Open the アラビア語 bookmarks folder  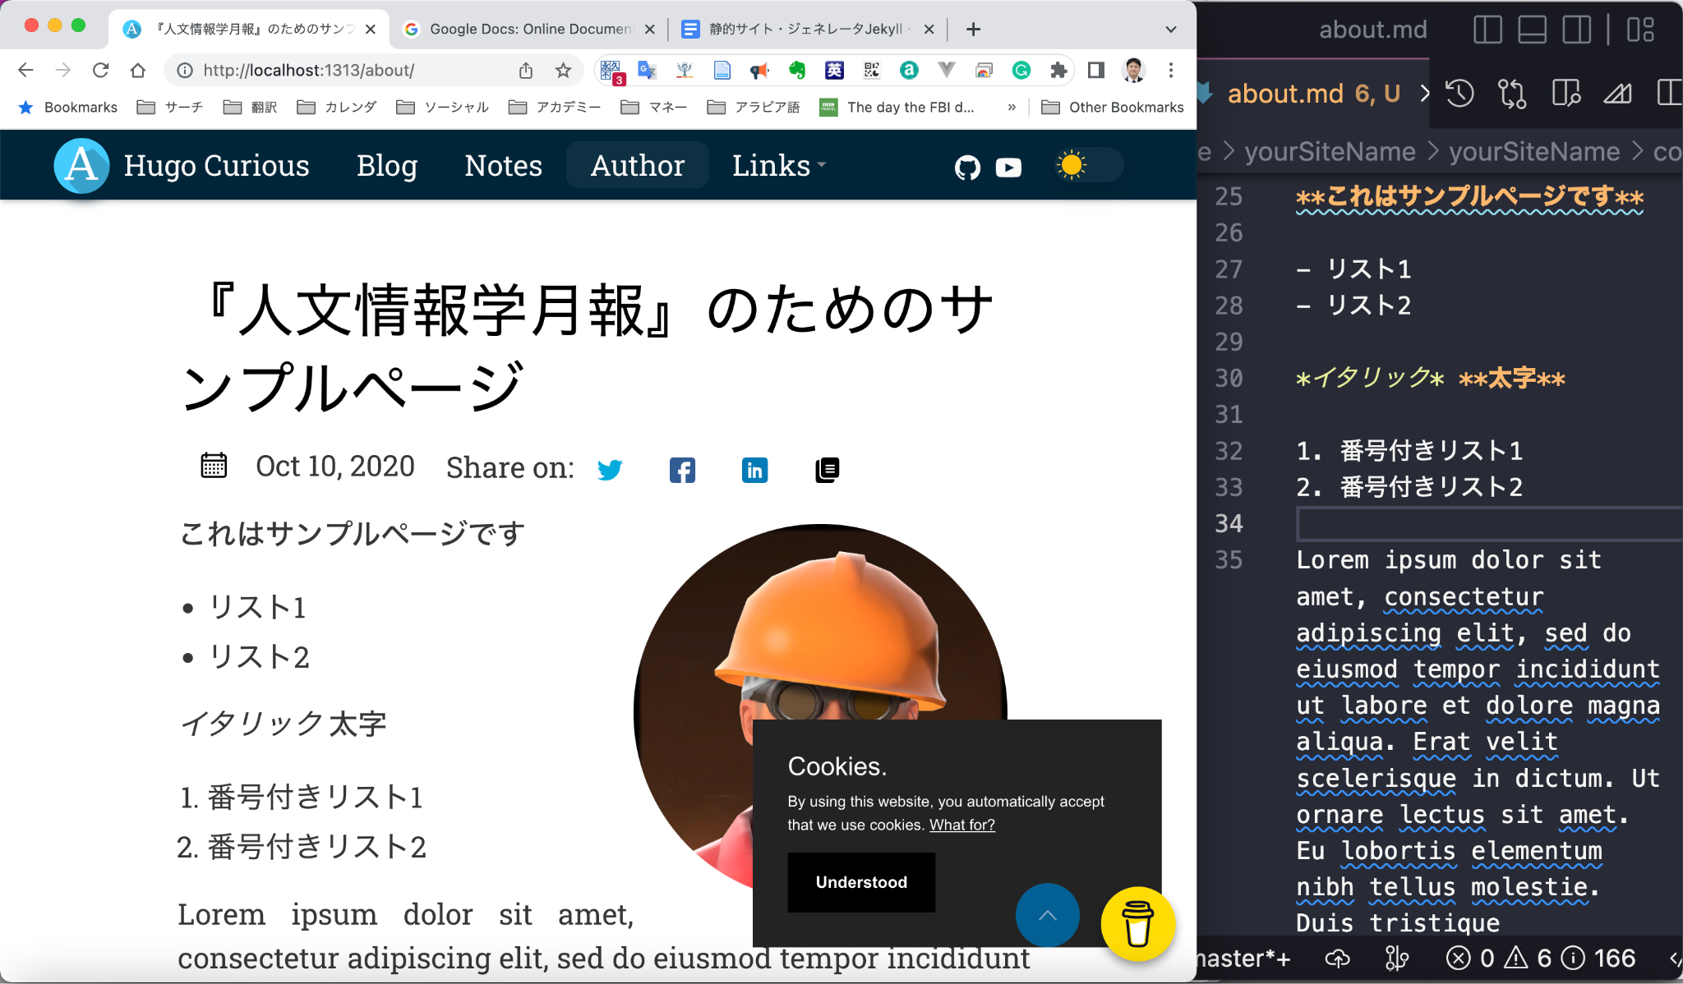[754, 107]
